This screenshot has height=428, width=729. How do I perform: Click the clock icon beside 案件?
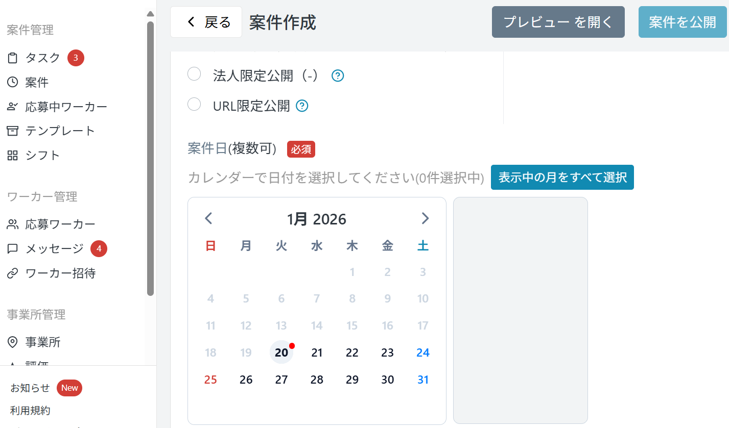coord(12,82)
